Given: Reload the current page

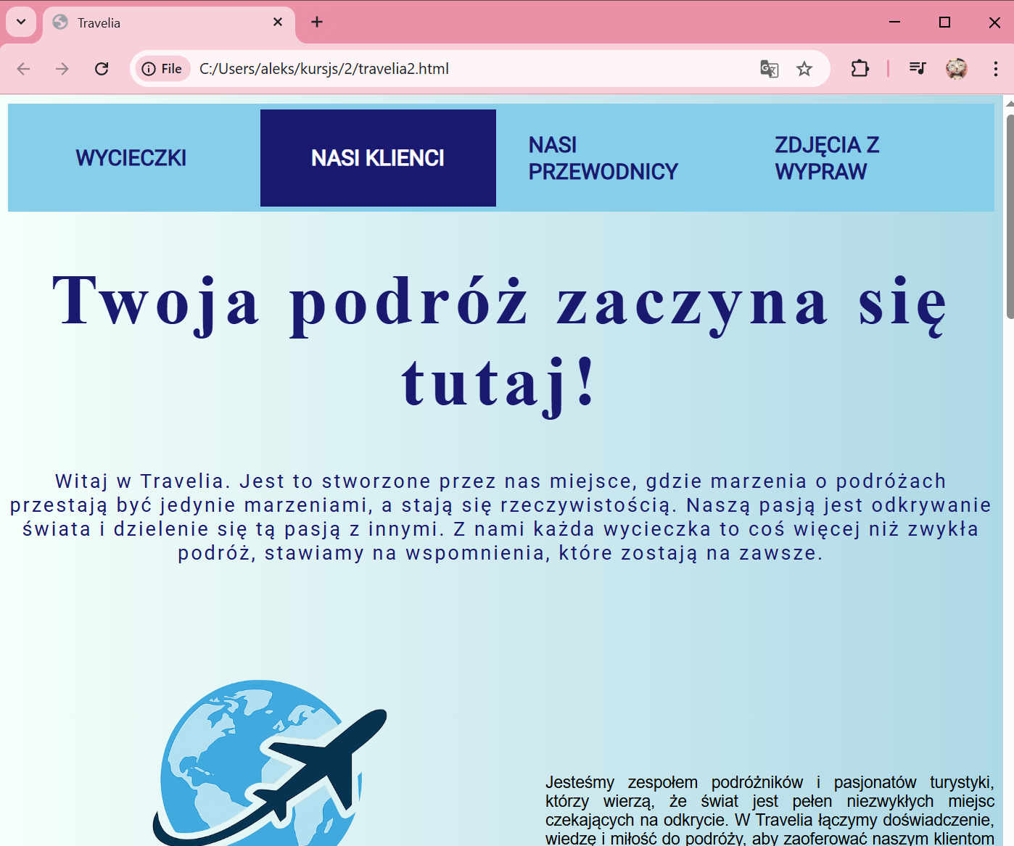Looking at the screenshot, I should 102,69.
